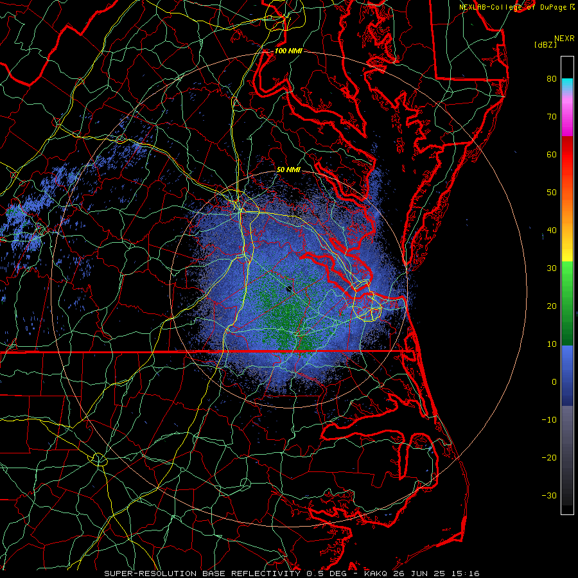Image resolution: width=578 pixels, height=578 pixels.
Task: Click the green band of the color bar
Action: pos(567,303)
